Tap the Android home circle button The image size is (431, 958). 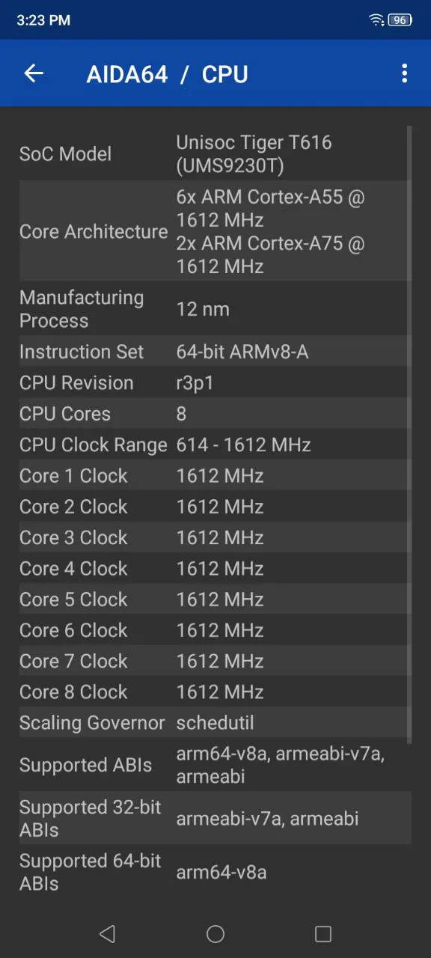pos(215,933)
